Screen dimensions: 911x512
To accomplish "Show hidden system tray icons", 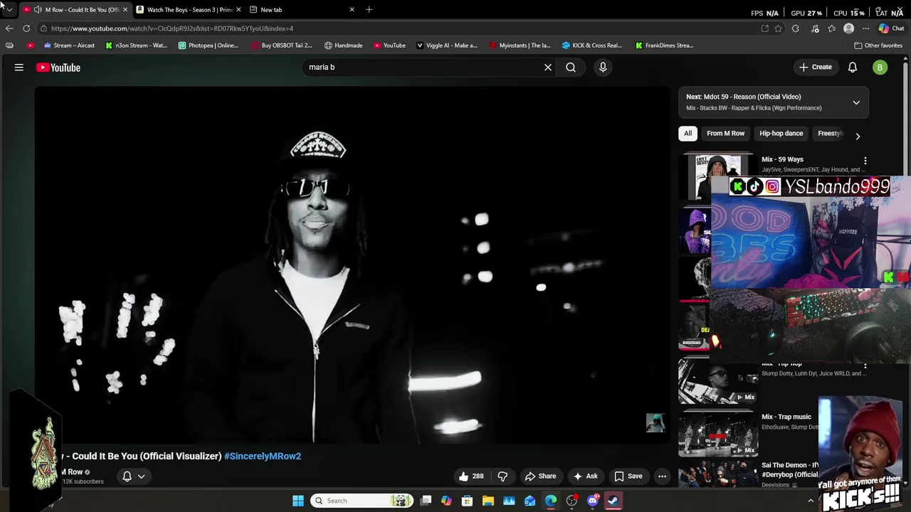I will [811, 501].
